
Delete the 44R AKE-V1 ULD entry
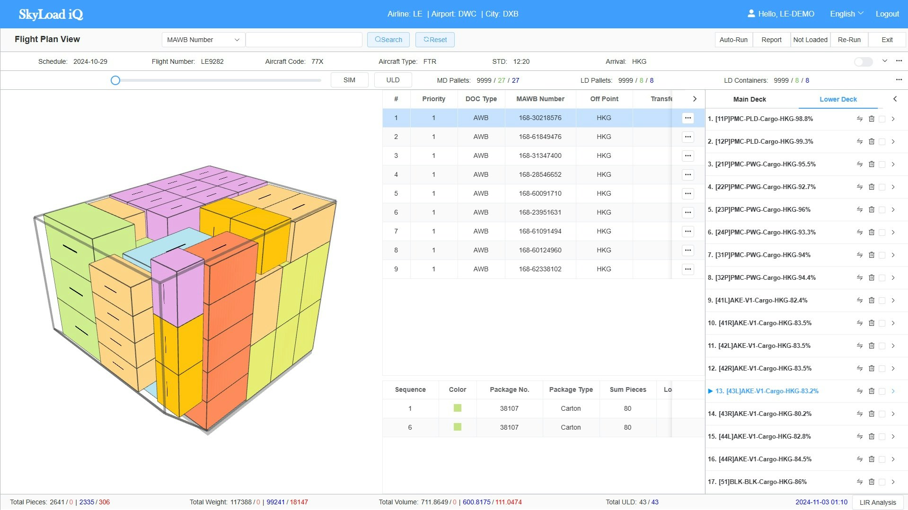pos(872,459)
